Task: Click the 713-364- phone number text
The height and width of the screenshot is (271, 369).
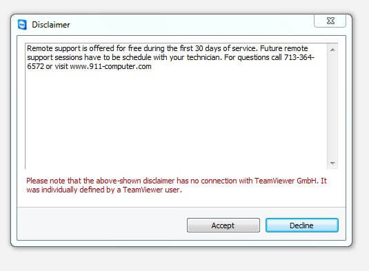Action: coord(299,57)
